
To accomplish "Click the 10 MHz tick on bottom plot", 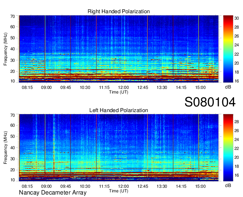I will (13, 180).
